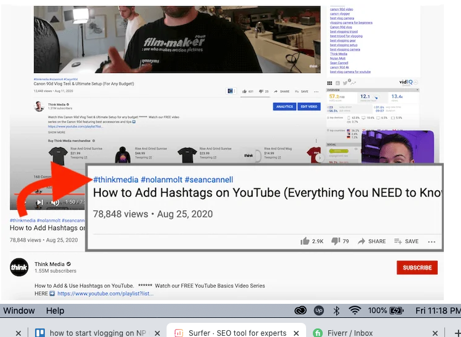Skip to the next video in player
The width and height of the screenshot is (461, 337).
[40, 202]
